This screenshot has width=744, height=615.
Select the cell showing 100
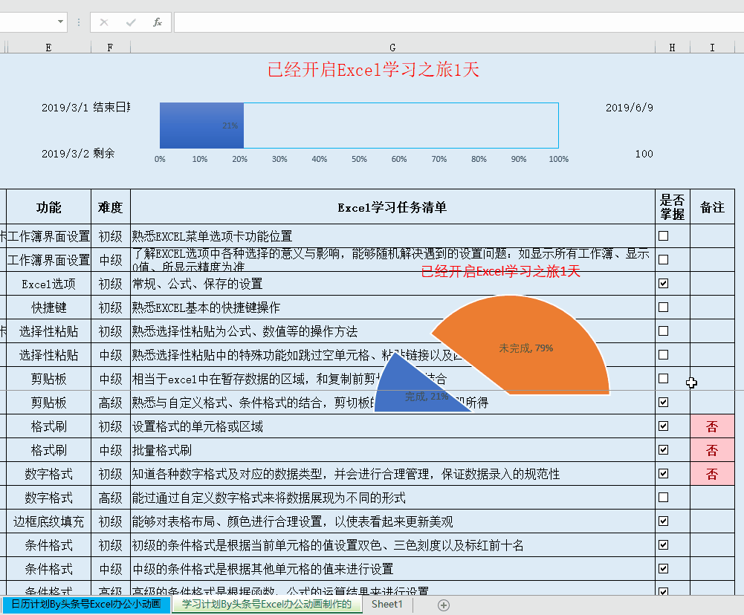[x=644, y=154]
